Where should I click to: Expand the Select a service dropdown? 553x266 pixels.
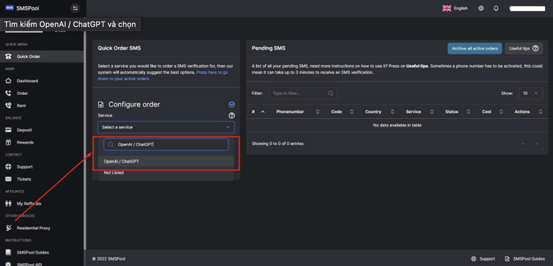coord(166,127)
